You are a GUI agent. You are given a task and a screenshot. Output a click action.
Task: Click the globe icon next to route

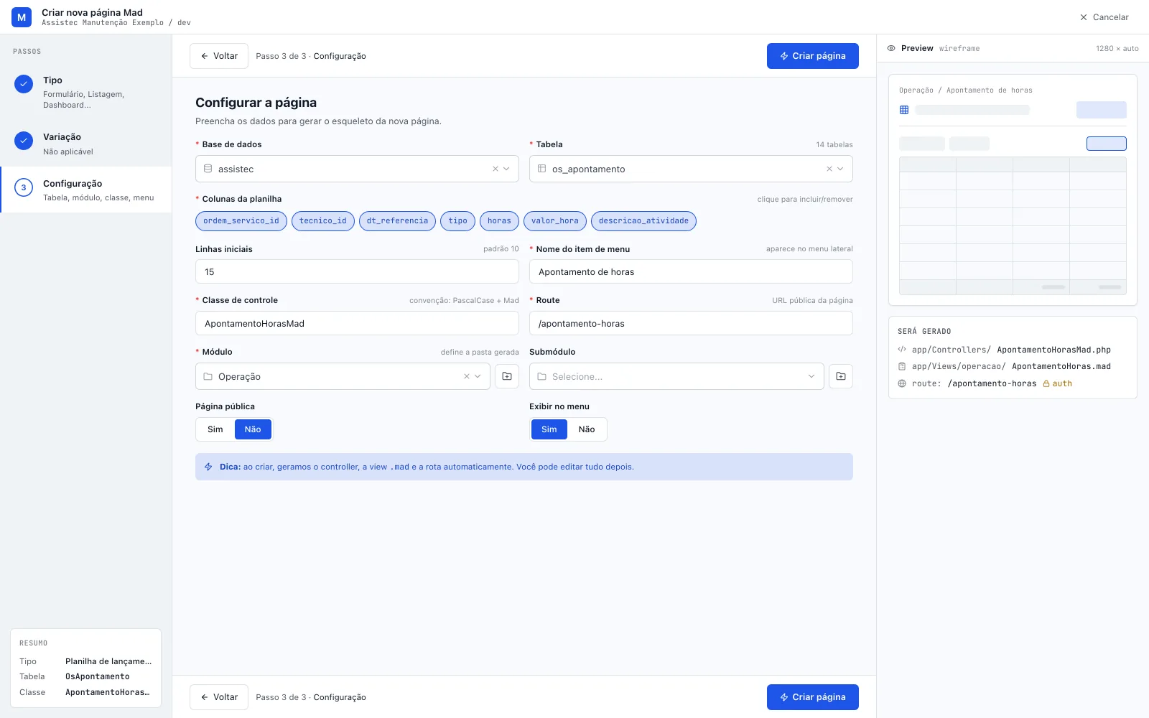(x=902, y=383)
